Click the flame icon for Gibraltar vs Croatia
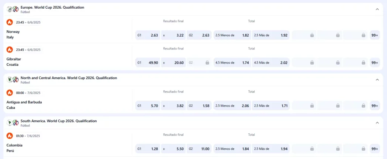Screen dimensions: 387x159 [10, 49]
